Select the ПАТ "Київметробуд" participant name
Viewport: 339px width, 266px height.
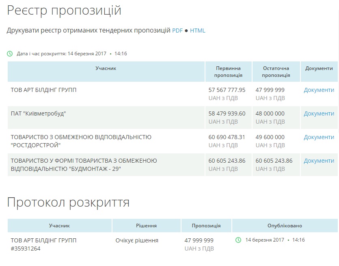(x=38, y=113)
